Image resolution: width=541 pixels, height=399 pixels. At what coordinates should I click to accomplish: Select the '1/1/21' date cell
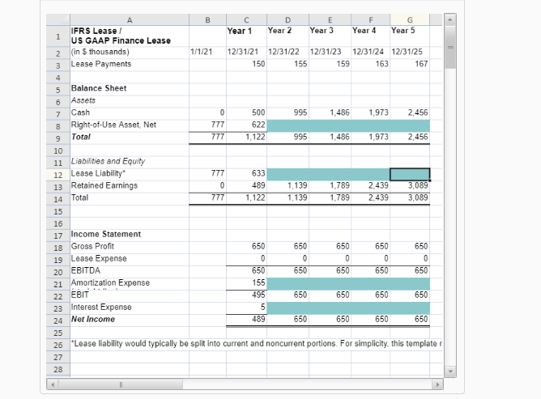coord(207,53)
